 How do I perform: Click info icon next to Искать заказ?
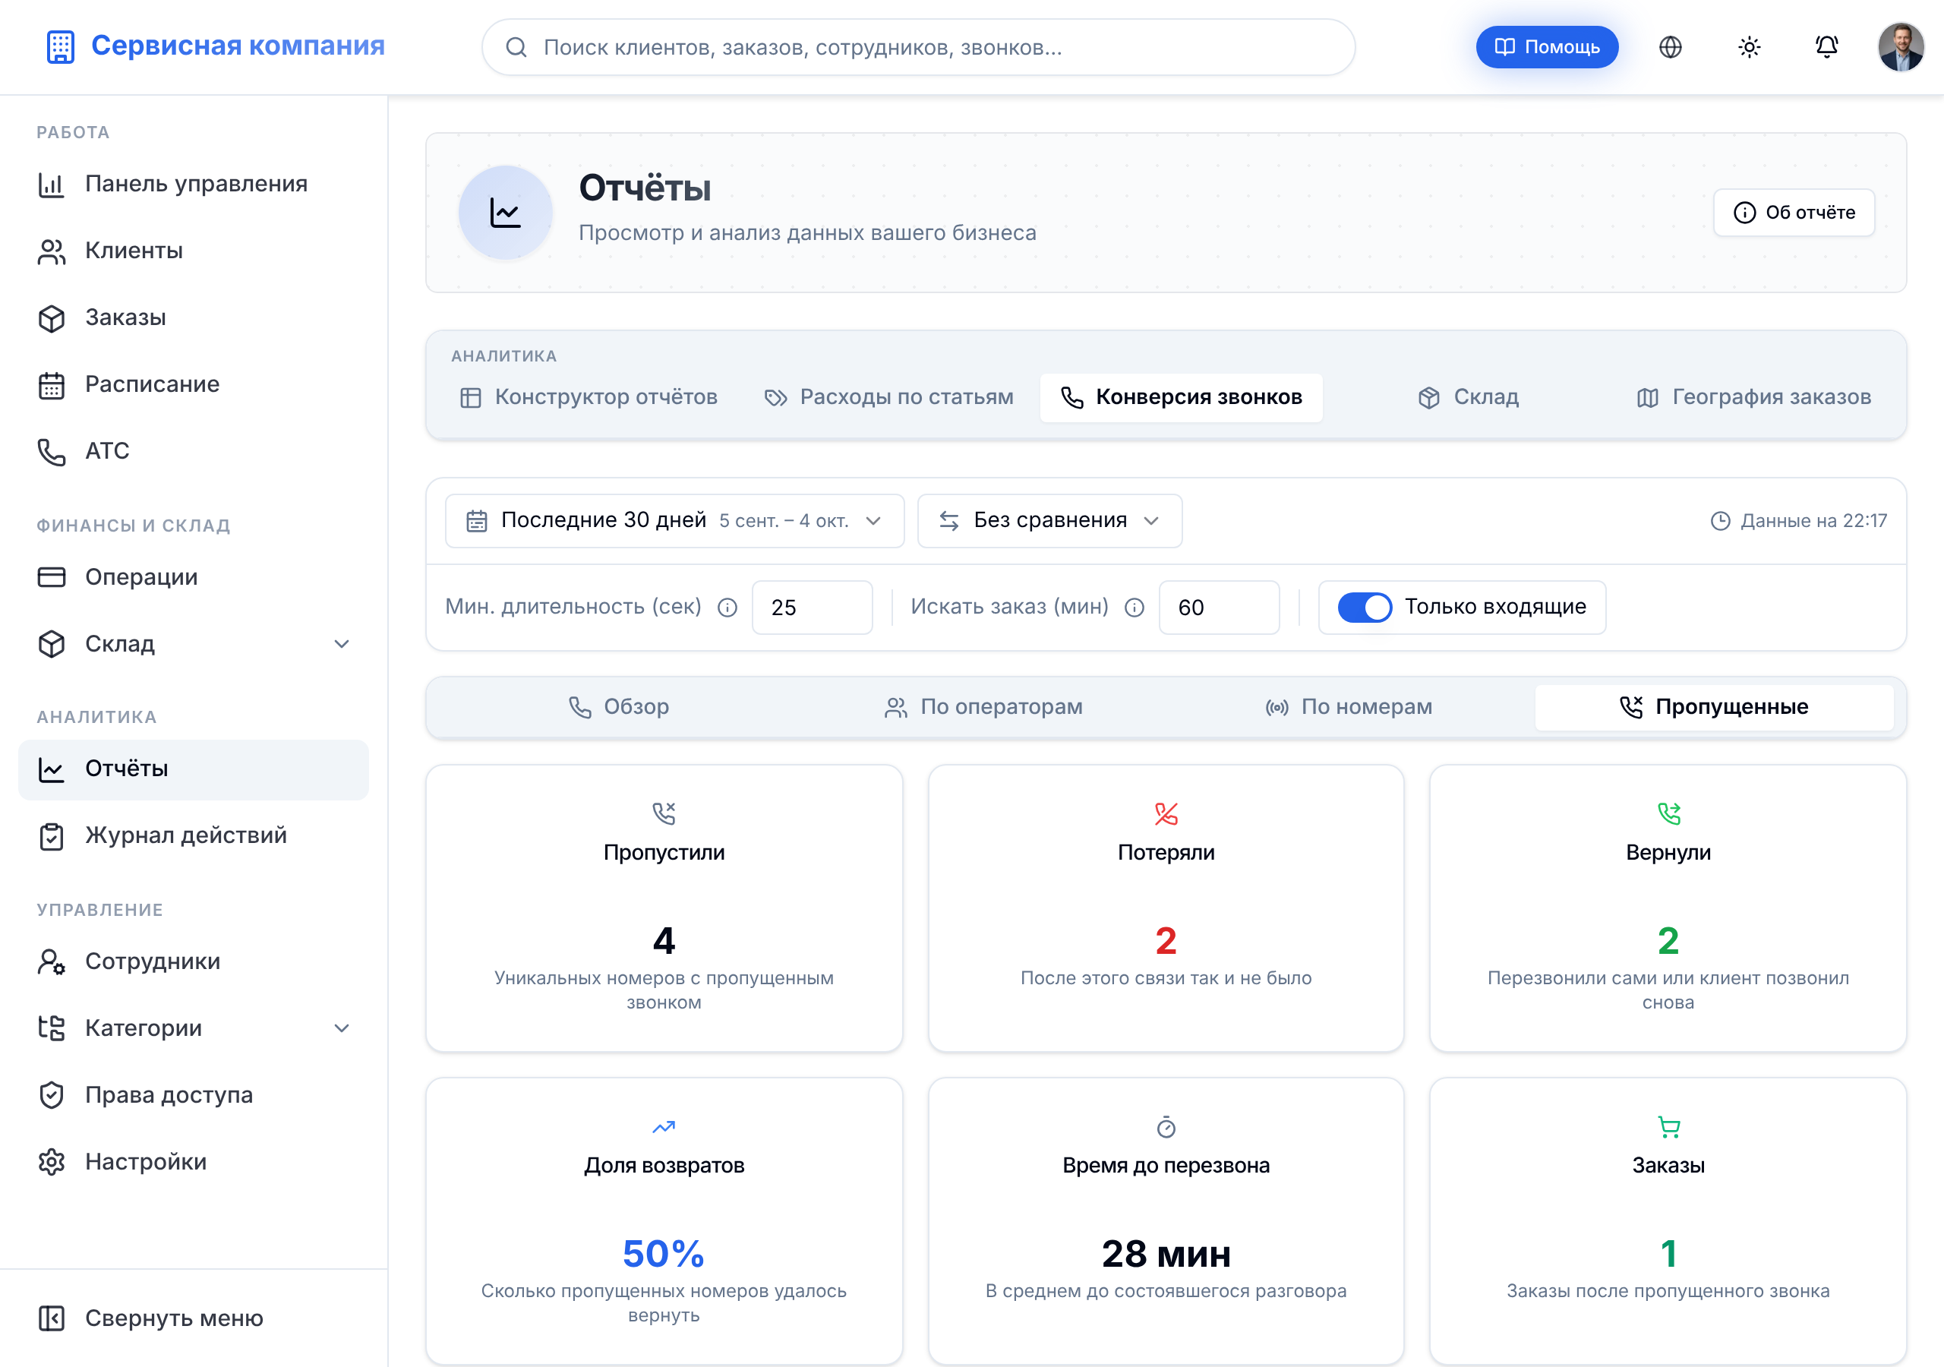coord(1134,608)
